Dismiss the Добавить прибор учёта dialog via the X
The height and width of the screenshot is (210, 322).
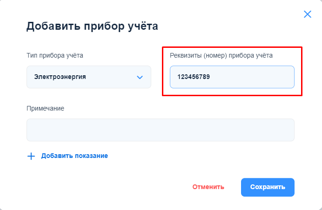point(307,14)
